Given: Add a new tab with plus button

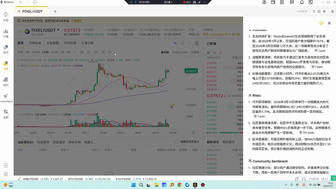Looking at the screenshot, I should (x=55, y=12).
